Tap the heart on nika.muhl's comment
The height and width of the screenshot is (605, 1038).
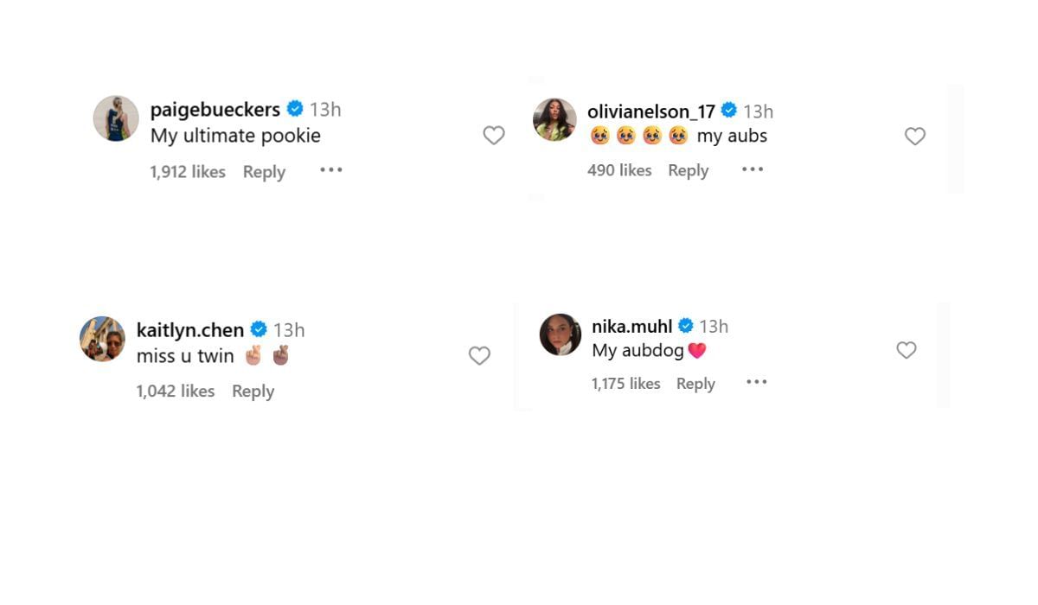pos(906,350)
